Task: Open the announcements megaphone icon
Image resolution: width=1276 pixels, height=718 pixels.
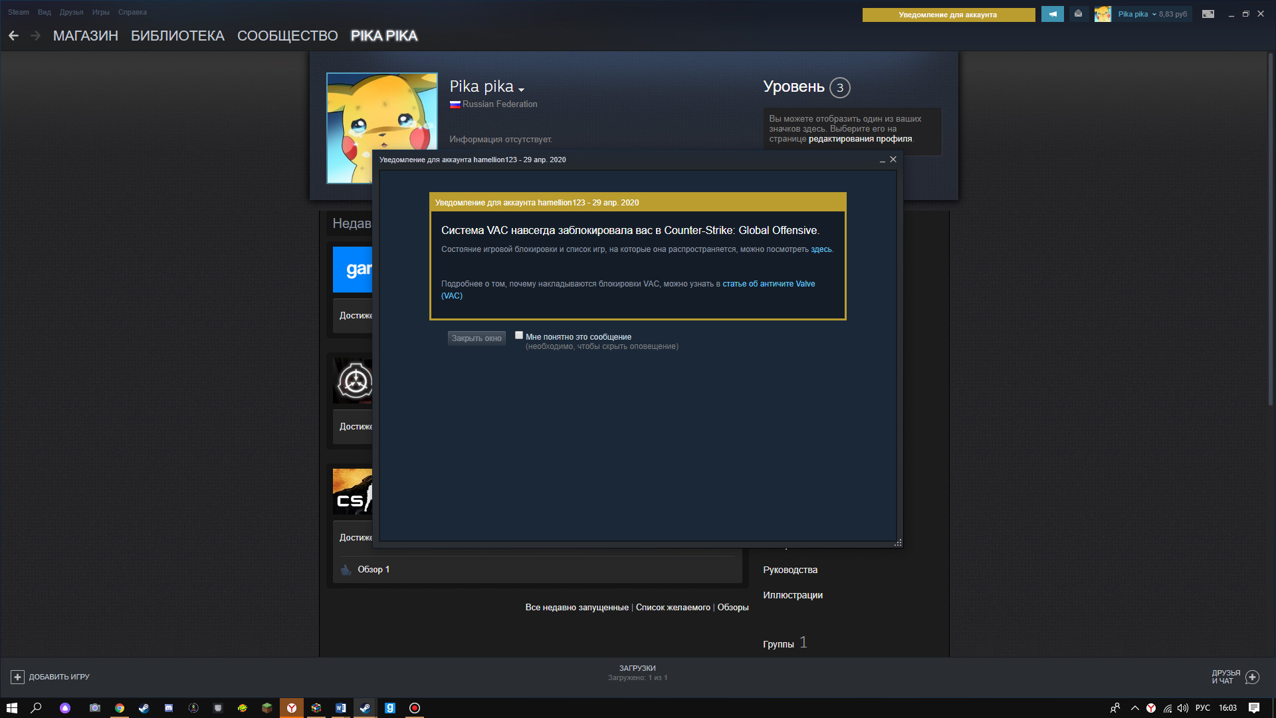Action: [x=1053, y=14]
